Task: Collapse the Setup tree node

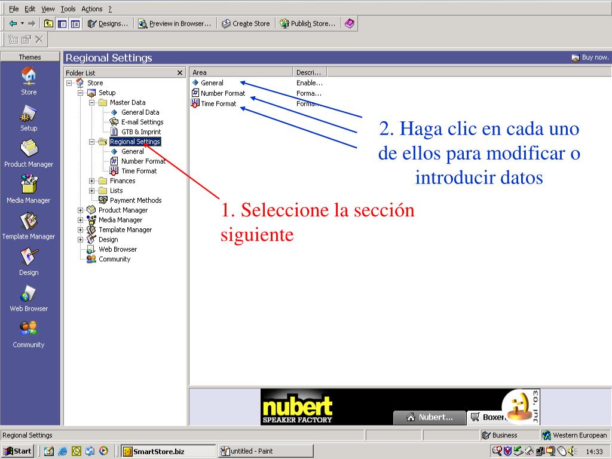Action: coord(81,93)
